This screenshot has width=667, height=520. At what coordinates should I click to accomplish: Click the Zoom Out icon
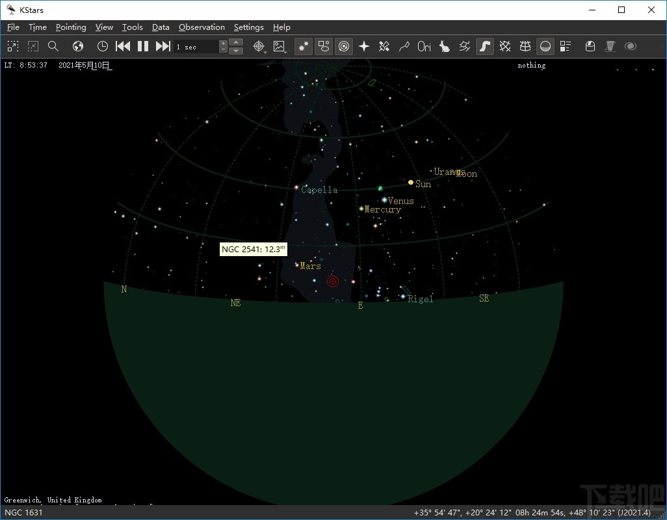pos(33,46)
